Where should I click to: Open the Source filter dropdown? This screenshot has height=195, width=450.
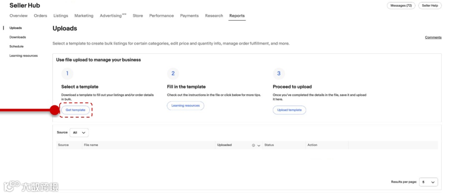point(79,133)
